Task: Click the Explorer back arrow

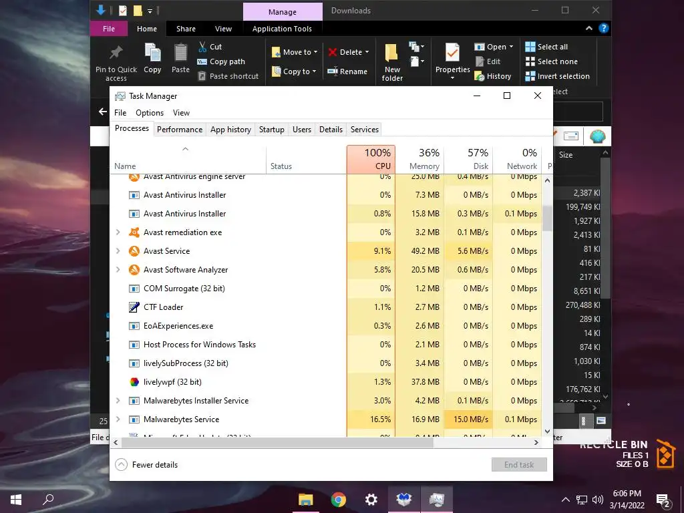Action: pos(102,112)
